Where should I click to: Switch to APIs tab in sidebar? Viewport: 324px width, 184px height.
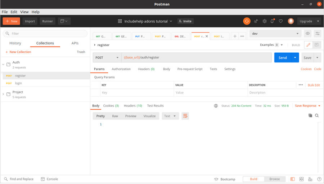(x=75, y=43)
